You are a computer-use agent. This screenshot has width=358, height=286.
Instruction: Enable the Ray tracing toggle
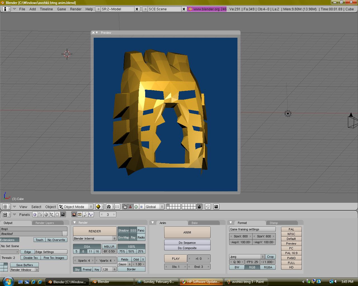[133, 237]
